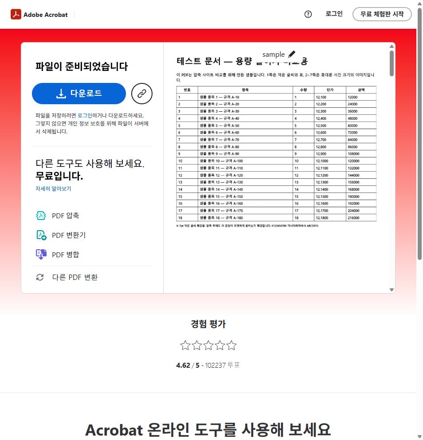The image size is (423, 440).
Task: Open the 자세히 알아보기 link
Action: click(x=53, y=189)
